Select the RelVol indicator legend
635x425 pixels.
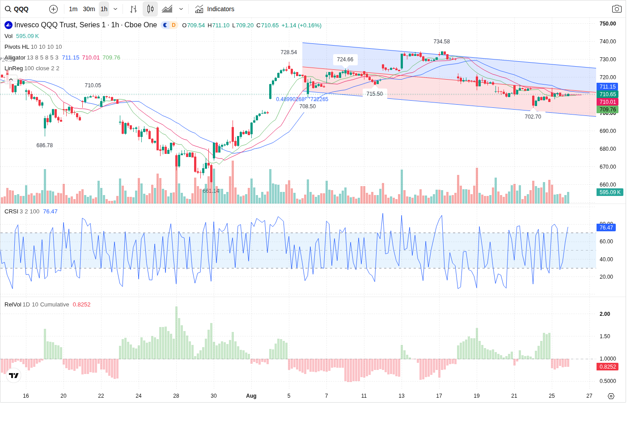(x=37, y=305)
